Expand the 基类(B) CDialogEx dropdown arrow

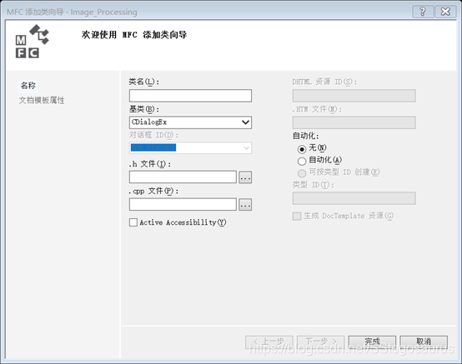coord(245,122)
